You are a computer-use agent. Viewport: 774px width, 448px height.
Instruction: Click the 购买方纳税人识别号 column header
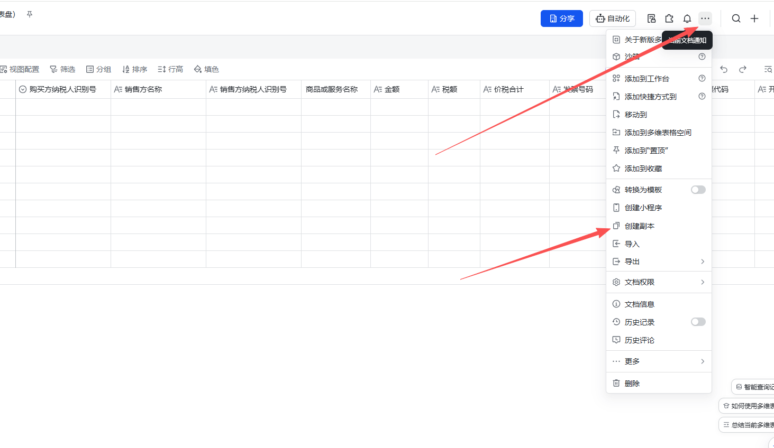click(x=63, y=89)
